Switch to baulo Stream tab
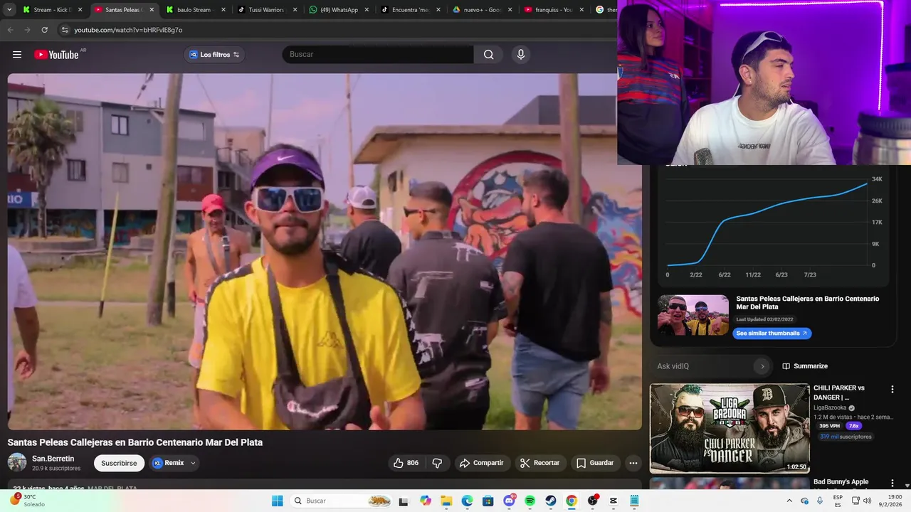The width and height of the screenshot is (911, 512). (x=195, y=10)
